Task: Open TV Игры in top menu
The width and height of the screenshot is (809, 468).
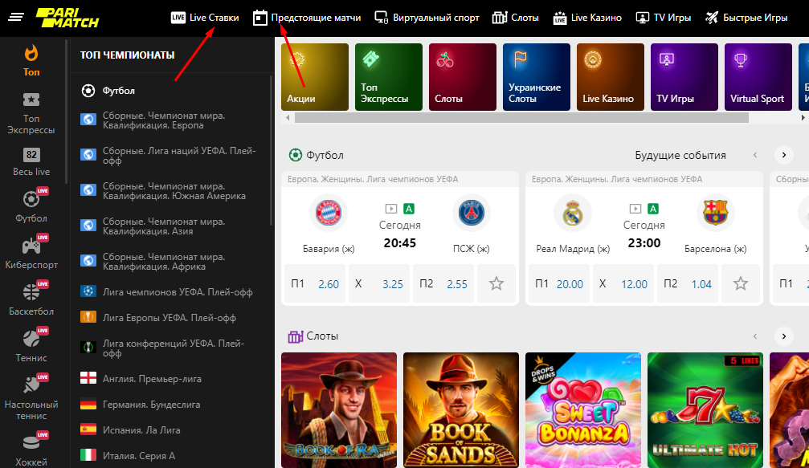Action: point(664,18)
